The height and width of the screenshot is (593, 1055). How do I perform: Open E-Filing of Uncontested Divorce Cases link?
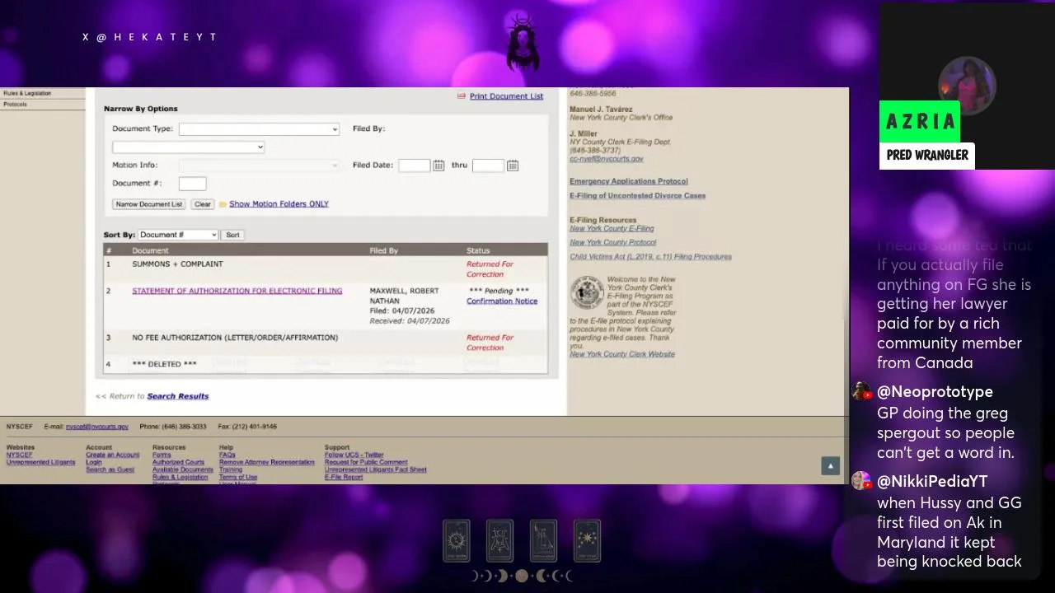pos(637,196)
